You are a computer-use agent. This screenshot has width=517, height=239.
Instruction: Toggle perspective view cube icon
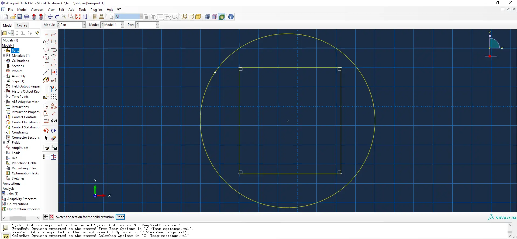[207, 17]
